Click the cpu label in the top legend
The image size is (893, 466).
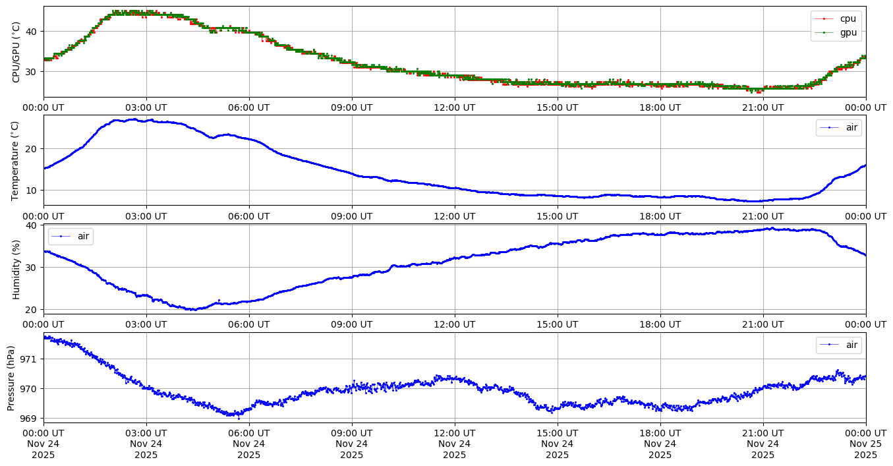(x=848, y=18)
